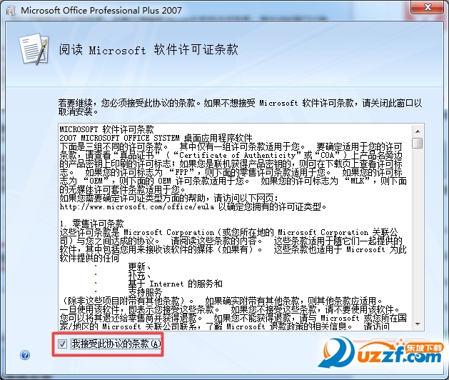Click the license scrollbar thumb
Viewport: 449px width, 380px height.
point(418,143)
